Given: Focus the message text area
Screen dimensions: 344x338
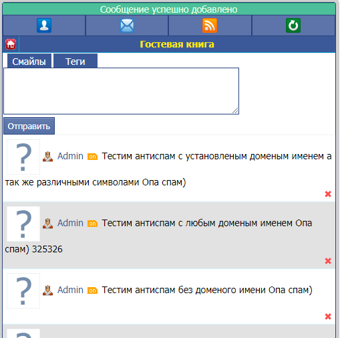Looking at the screenshot, I should 122,91.
